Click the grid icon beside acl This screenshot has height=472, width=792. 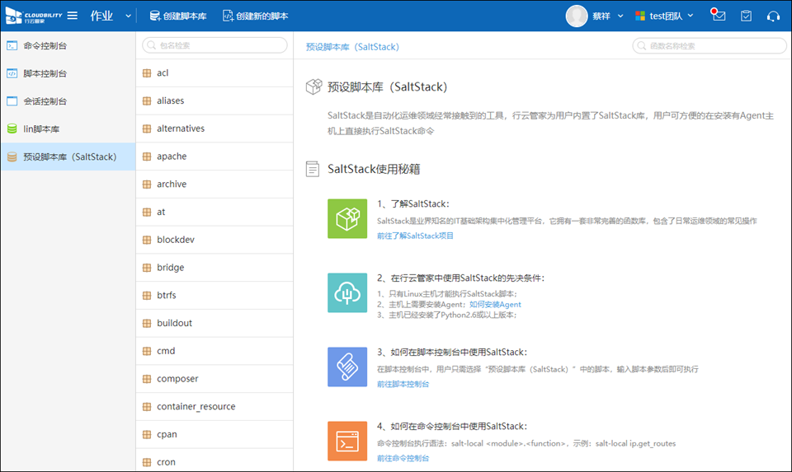coord(147,73)
